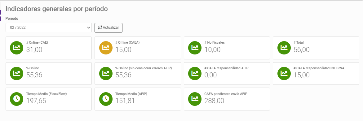Click the CAEA pendientes value 288,00
363x121 pixels.
(x=215, y=101)
